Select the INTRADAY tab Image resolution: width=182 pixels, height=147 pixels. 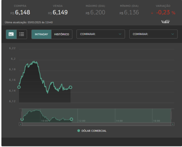42,34
